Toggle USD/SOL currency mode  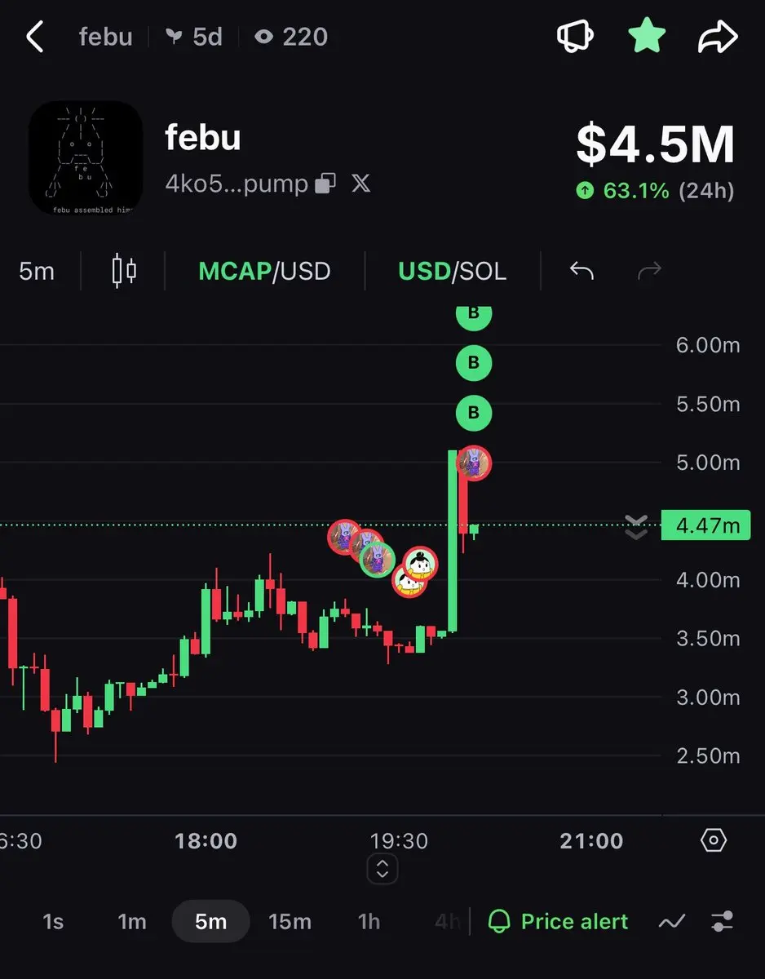tap(452, 271)
